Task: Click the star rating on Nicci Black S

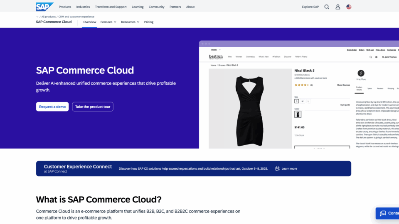Action: click(x=302, y=85)
